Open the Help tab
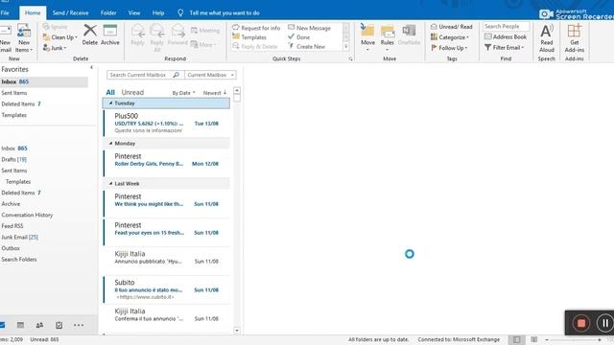Viewport: 614px width, 345px height. (158, 12)
